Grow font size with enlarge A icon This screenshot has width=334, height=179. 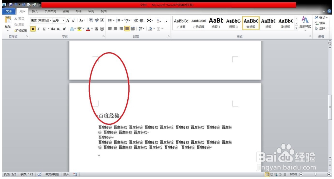(x=68, y=20)
